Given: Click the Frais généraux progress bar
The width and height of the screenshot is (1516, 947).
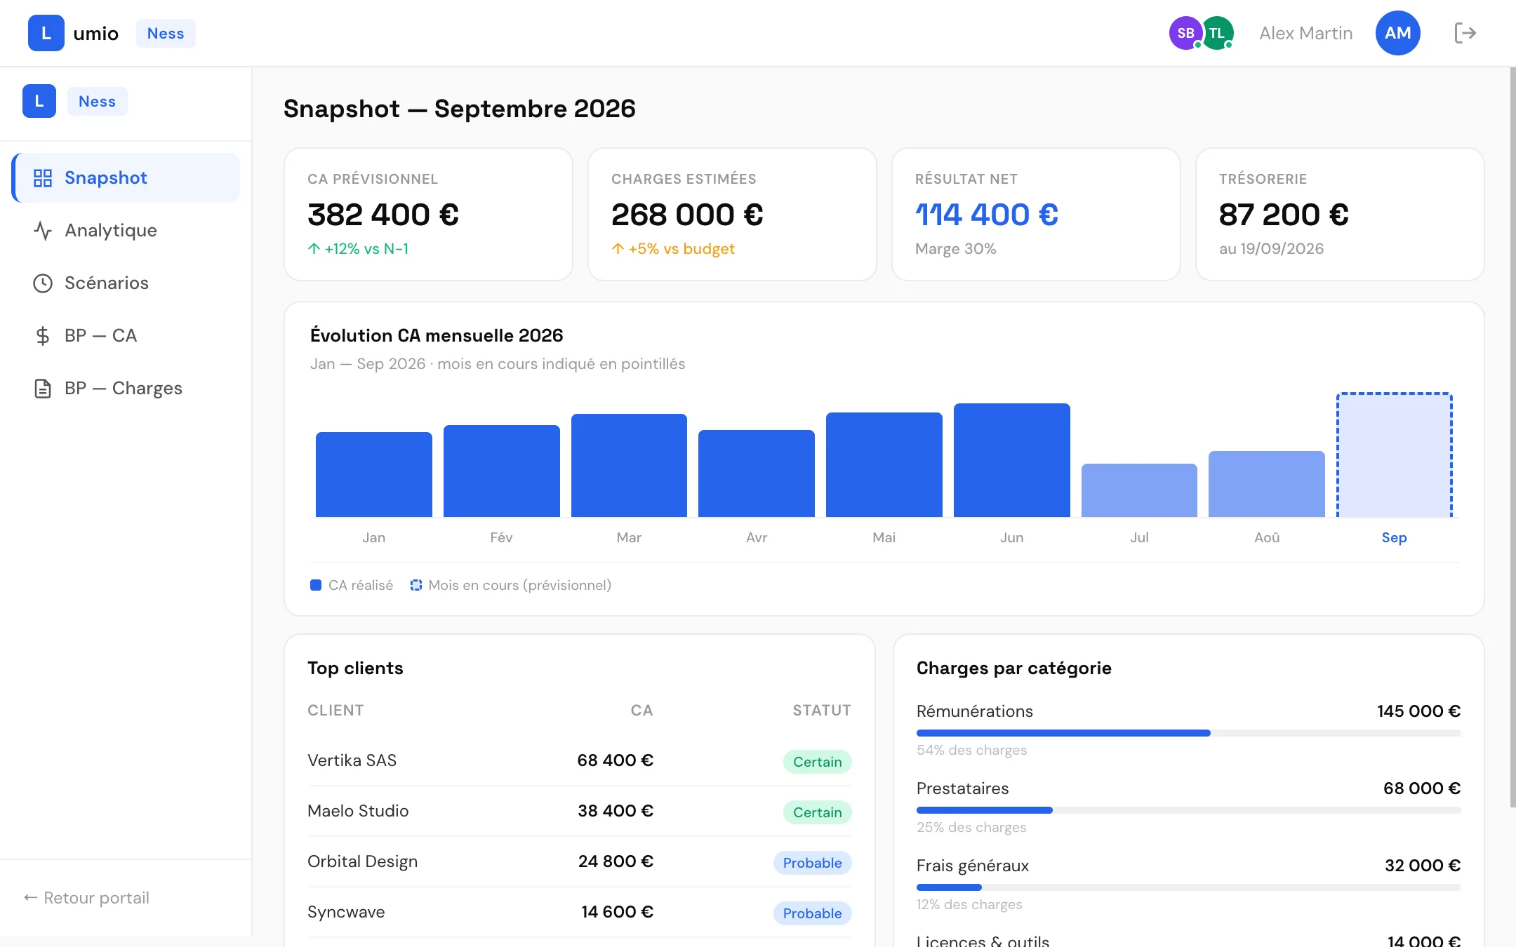Looking at the screenshot, I should point(1188,887).
